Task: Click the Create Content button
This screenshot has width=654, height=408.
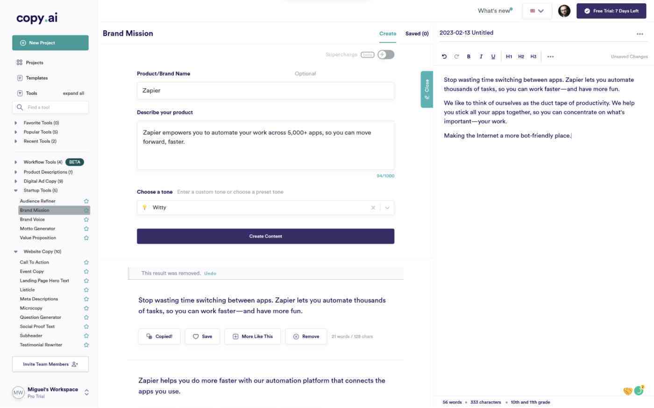Action: (265, 236)
